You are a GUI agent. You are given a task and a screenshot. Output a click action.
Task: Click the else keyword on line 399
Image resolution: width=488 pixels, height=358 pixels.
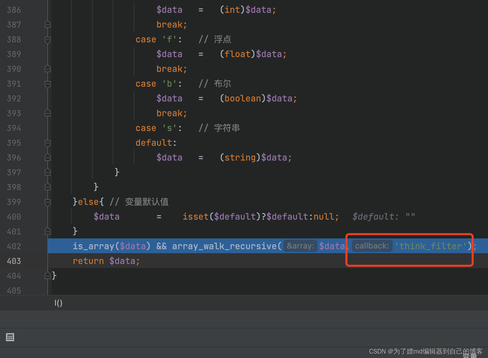tap(88, 202)
